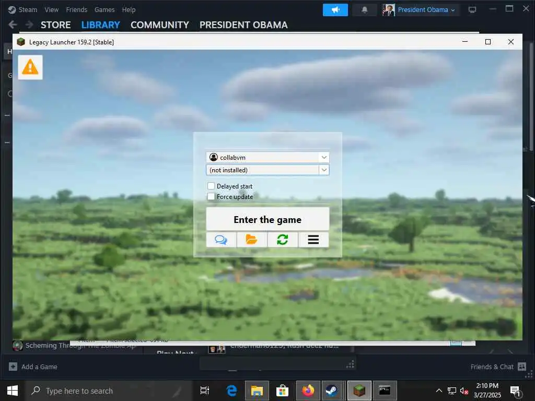The height and width of the screenshot is (401, 535).
Task: Click Friends & Chat text link
Action: 492,367
